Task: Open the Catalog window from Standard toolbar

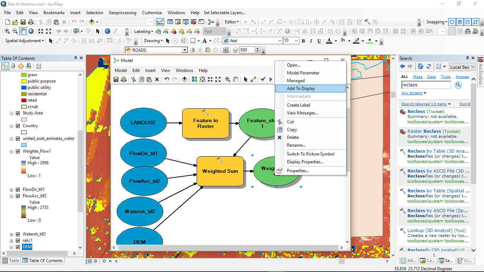Action: 178,22
